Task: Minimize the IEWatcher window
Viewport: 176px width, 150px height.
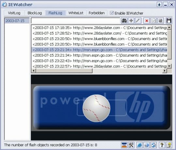Action: (x=166, y=5)
